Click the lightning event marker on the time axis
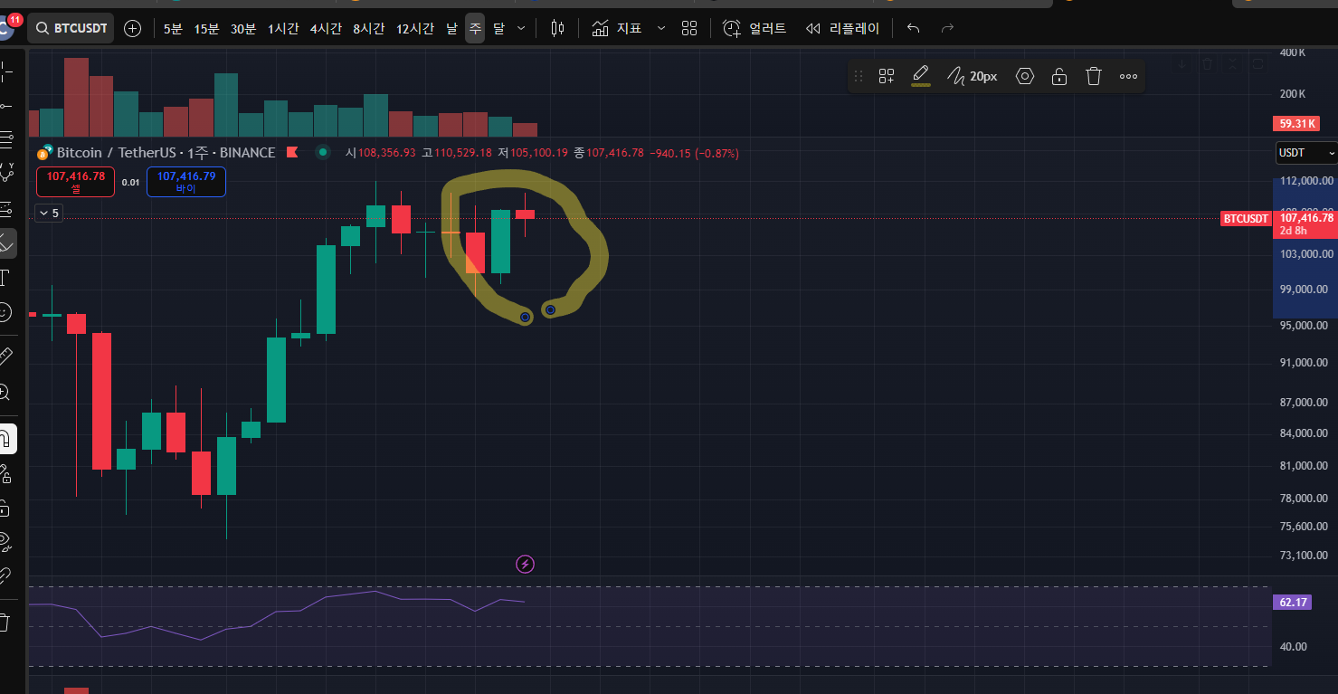This screenshot has width=1338, height=694. tap(525, 565)
